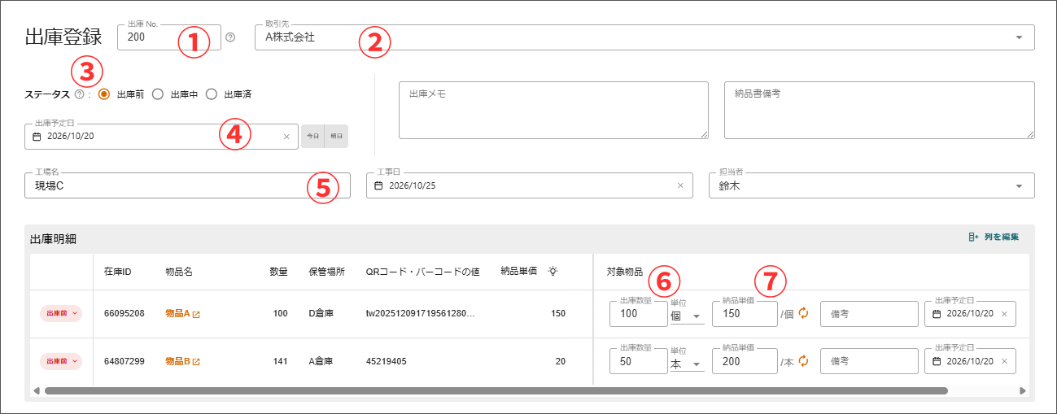Click the 備考 field in the 物品A row
The image size is (1057, 414).
[870, 314]
